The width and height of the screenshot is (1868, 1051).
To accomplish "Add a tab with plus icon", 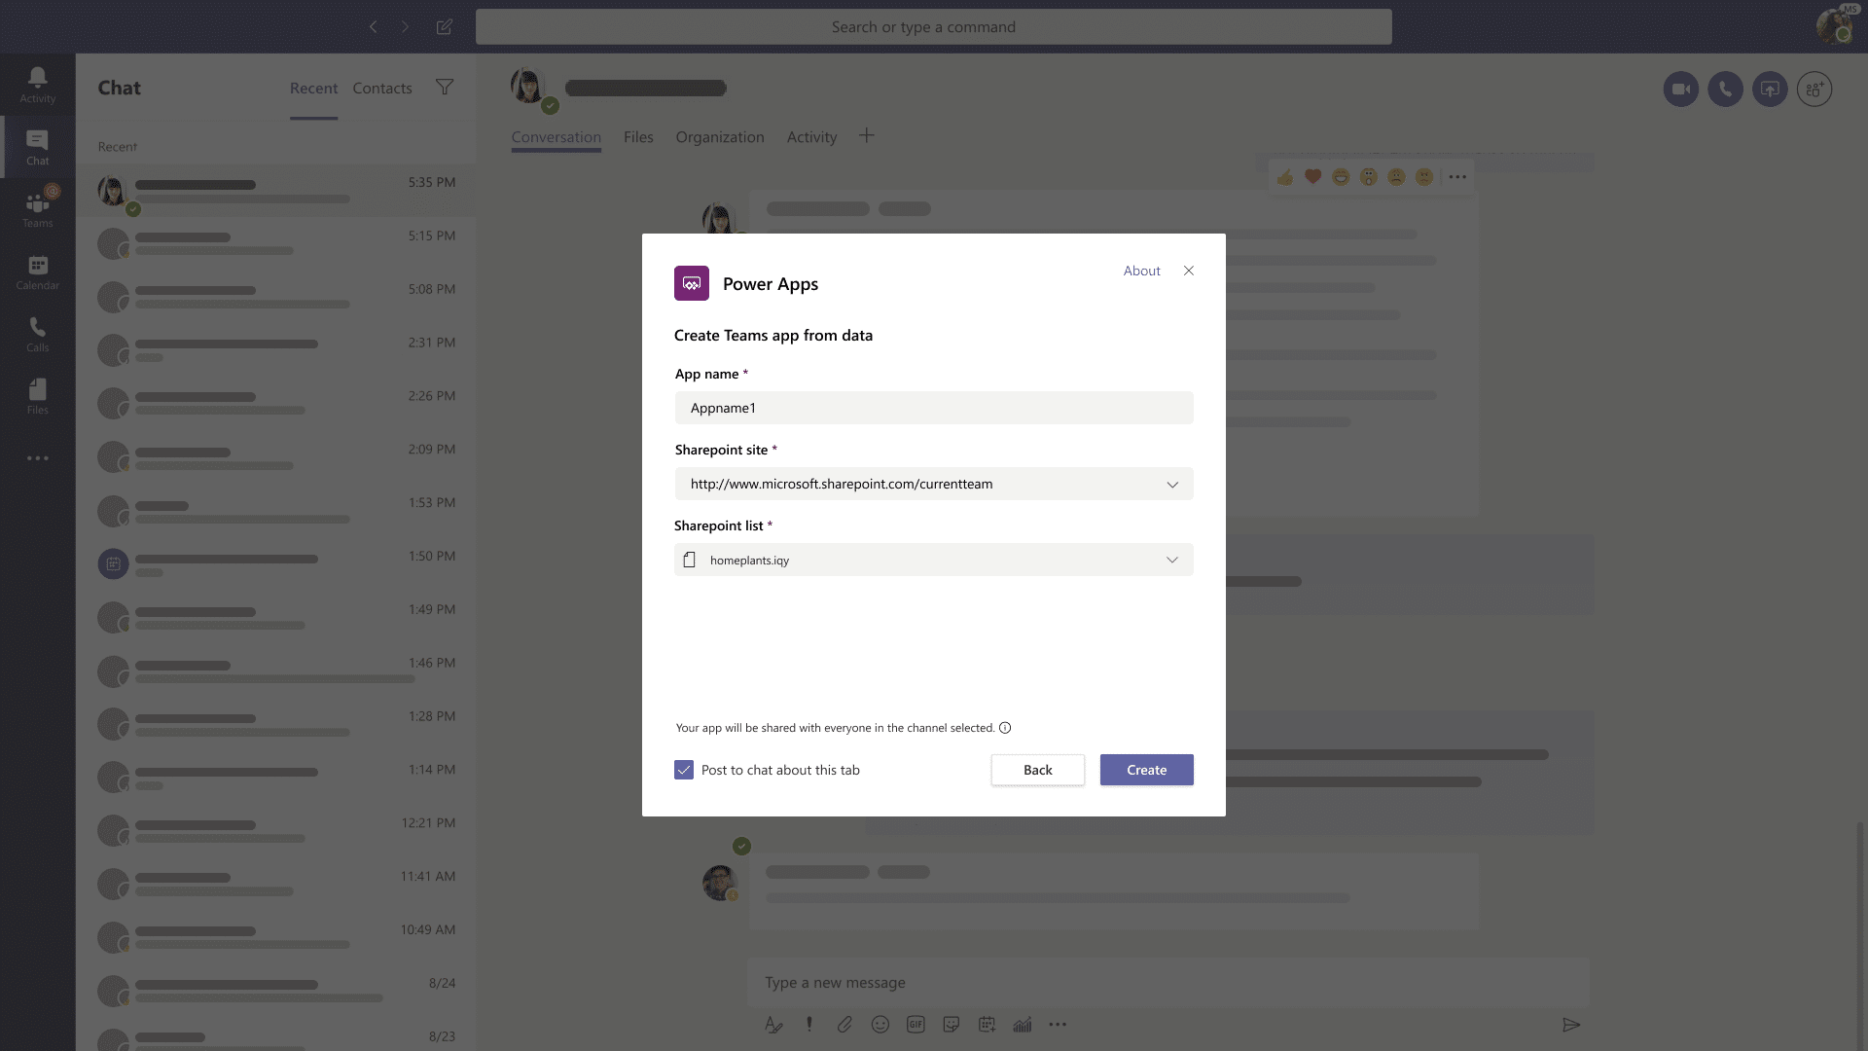I will [866, 136].
